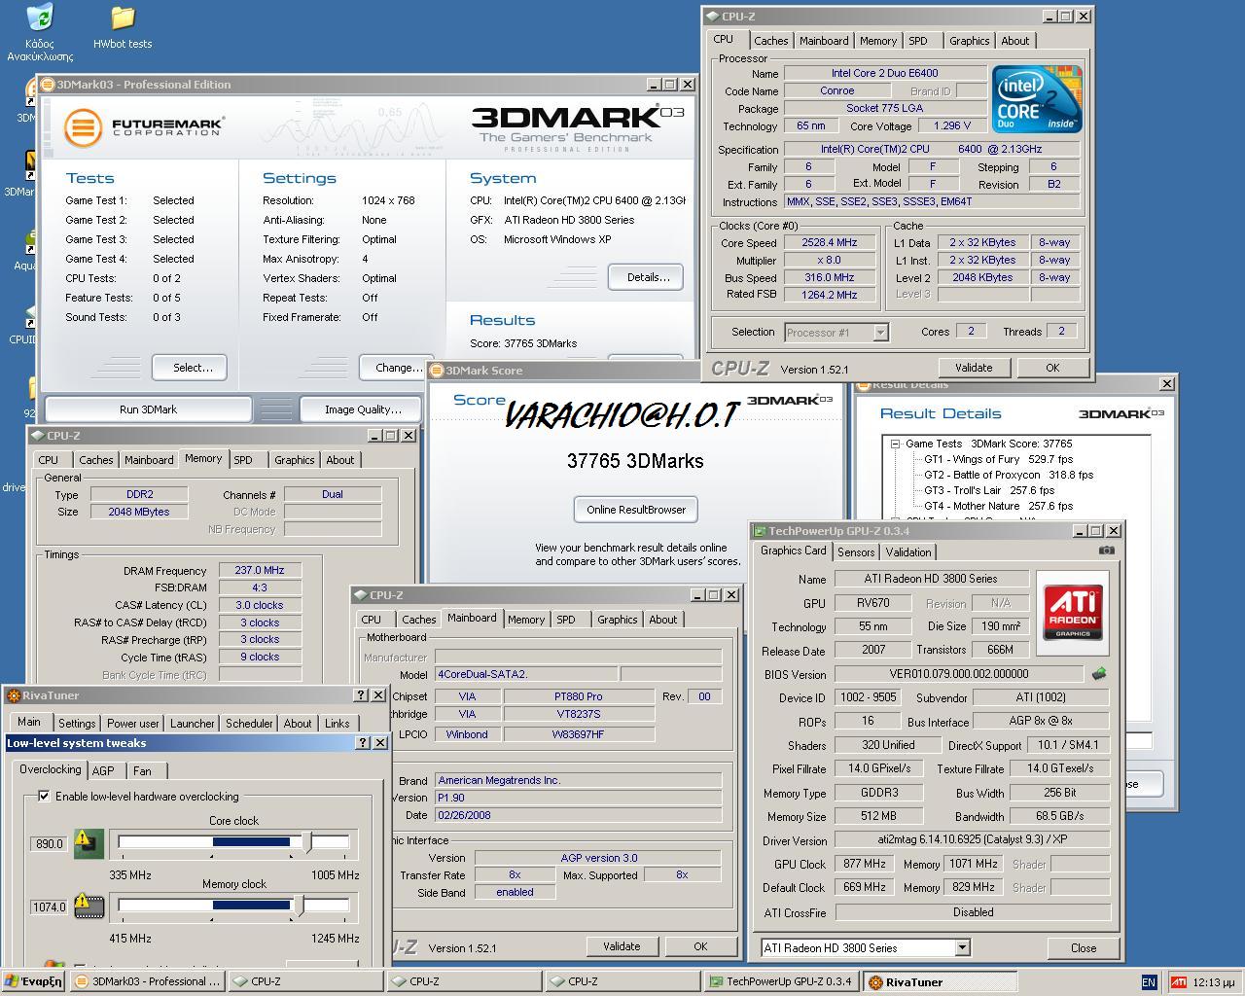The image size is (1245, 996).
Task: Click the Run 3DMark button
Action: point(148,409)
